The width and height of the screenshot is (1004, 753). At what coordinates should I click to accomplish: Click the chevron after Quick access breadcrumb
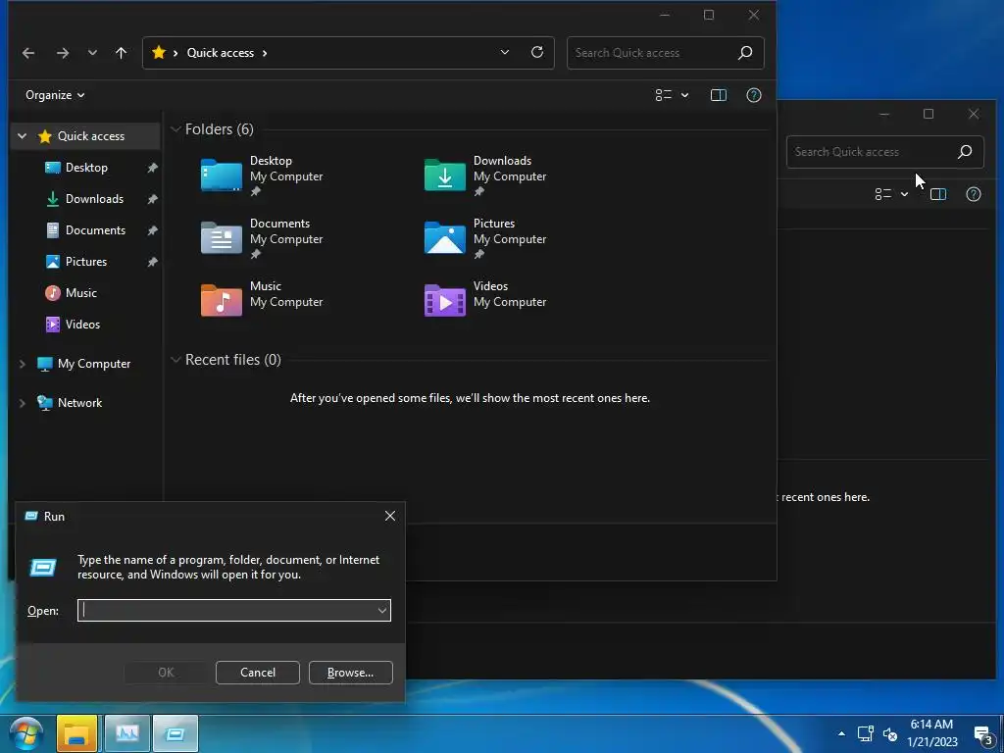tap(265, 53)
